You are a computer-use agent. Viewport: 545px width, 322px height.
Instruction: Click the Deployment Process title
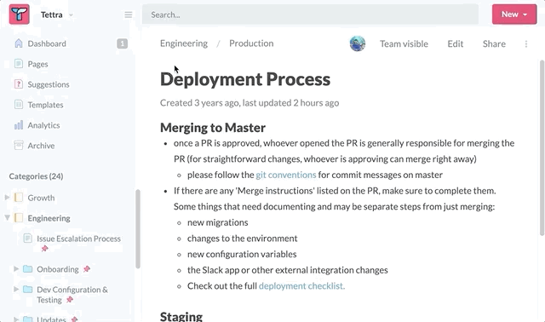point(245,79)
